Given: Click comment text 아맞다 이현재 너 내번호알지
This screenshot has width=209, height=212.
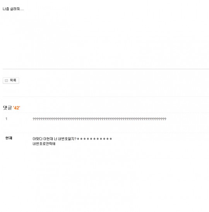Looking at the screenshot, I should click(x=55, y=139).
